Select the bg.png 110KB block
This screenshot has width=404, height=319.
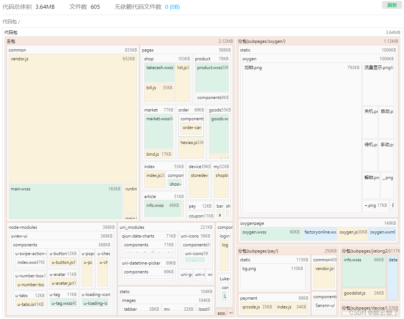[272, 277]
